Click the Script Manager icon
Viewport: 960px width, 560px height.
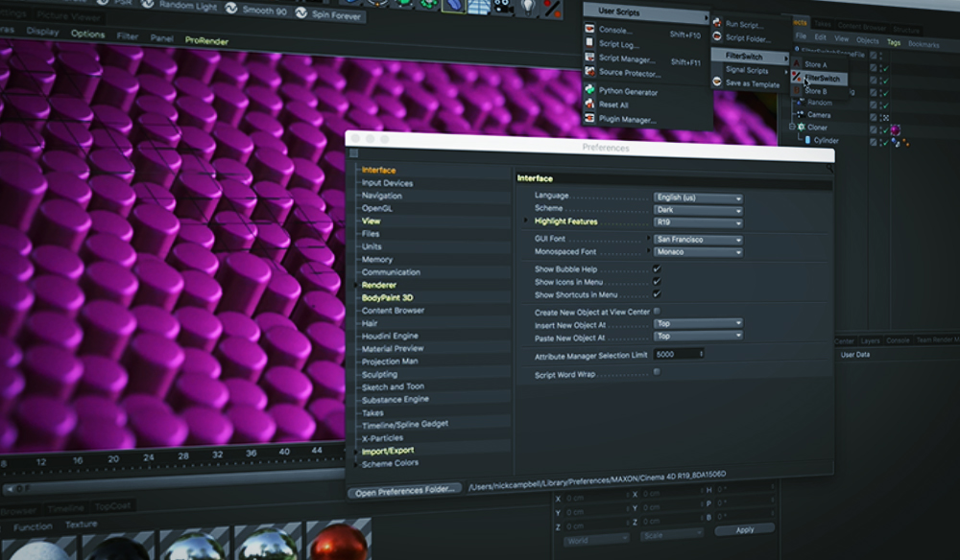tap(589, 57)
